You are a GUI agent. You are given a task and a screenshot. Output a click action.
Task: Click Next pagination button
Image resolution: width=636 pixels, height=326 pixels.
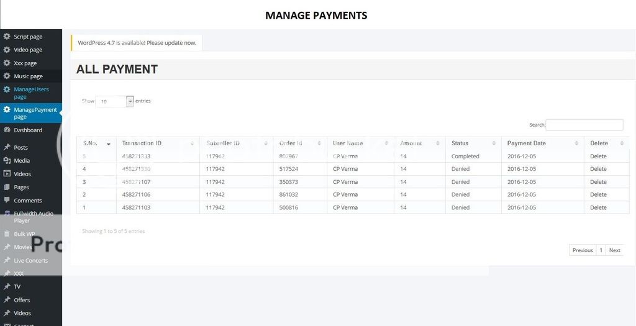[x=614, y=250]
